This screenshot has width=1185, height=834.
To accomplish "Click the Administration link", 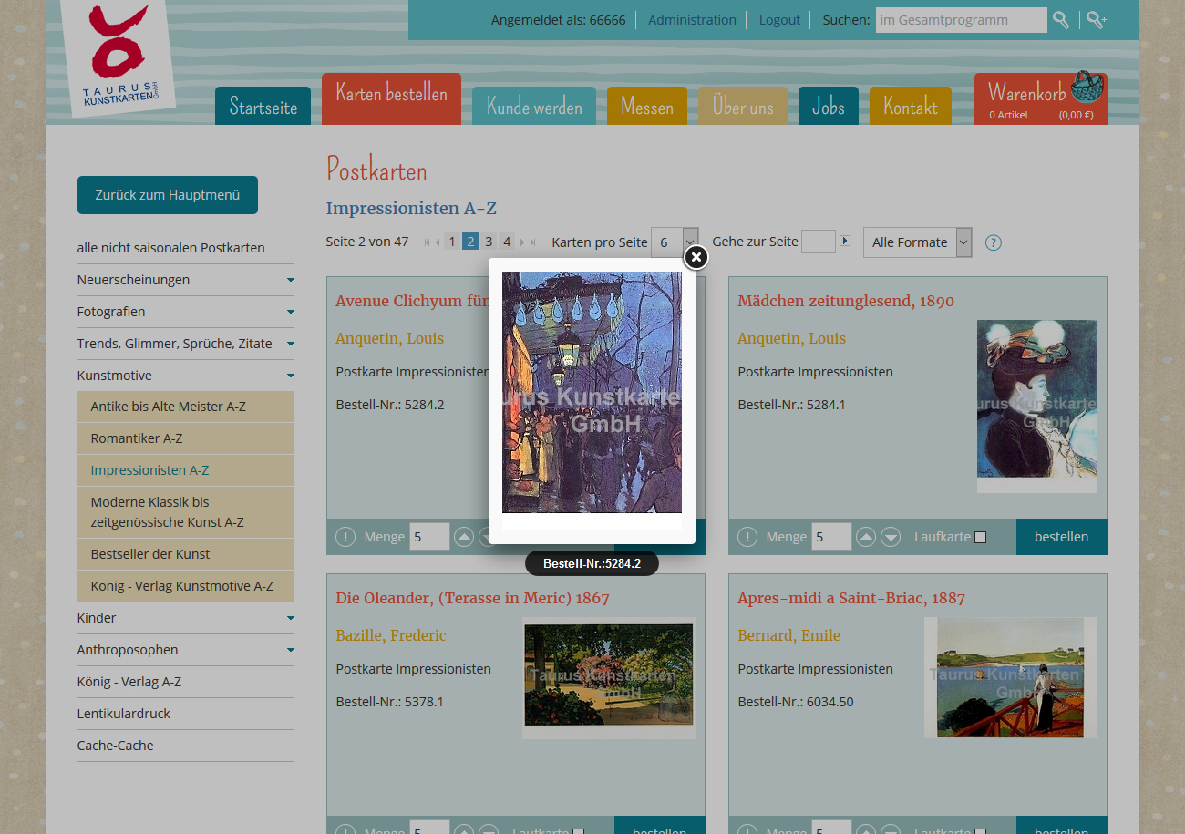I will (x=692, y=20).
